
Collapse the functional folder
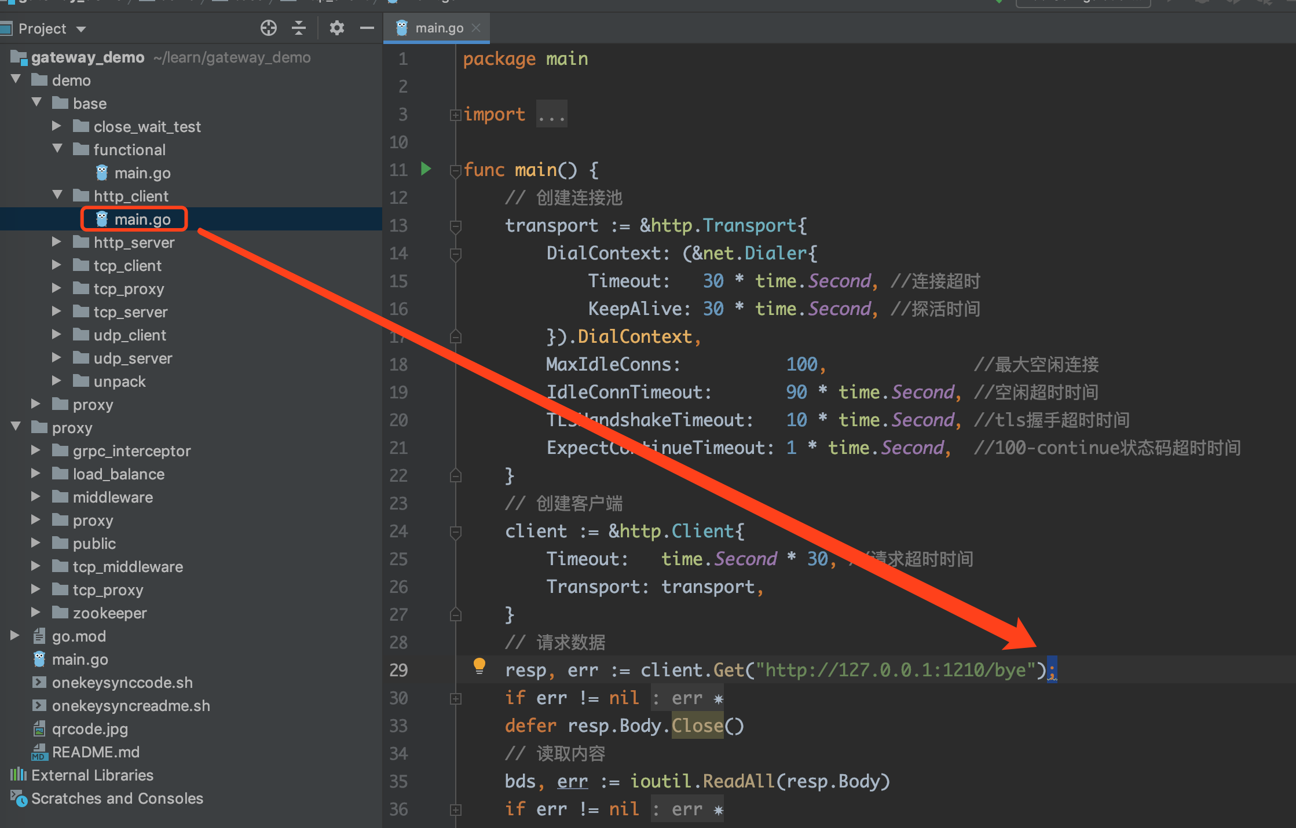(58, 149)
